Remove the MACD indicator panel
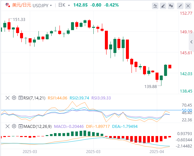This screenshot has width=194, height=156. point(8,126)
